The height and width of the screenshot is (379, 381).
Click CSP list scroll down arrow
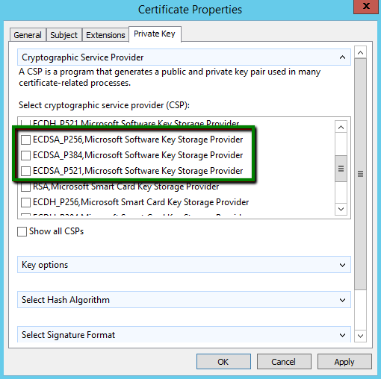coord(341,209)
